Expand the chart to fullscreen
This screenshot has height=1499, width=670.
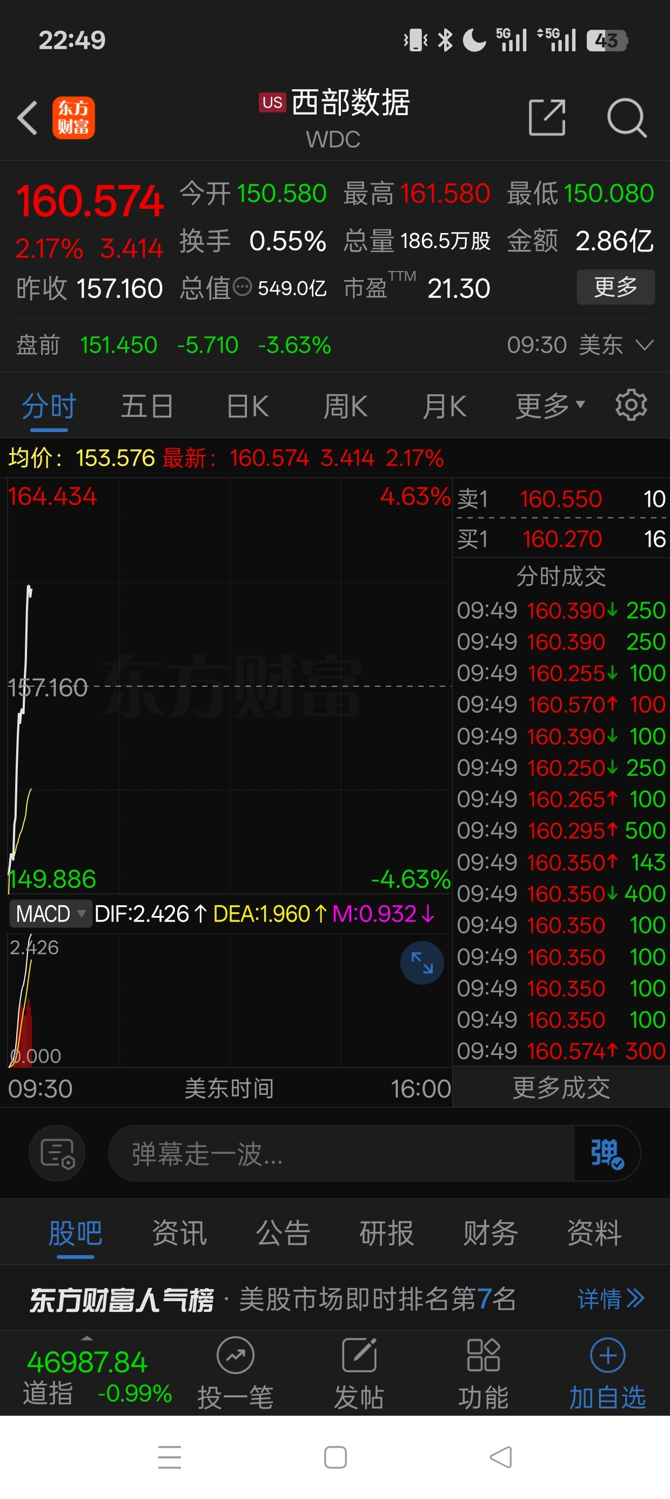(422, 963)
